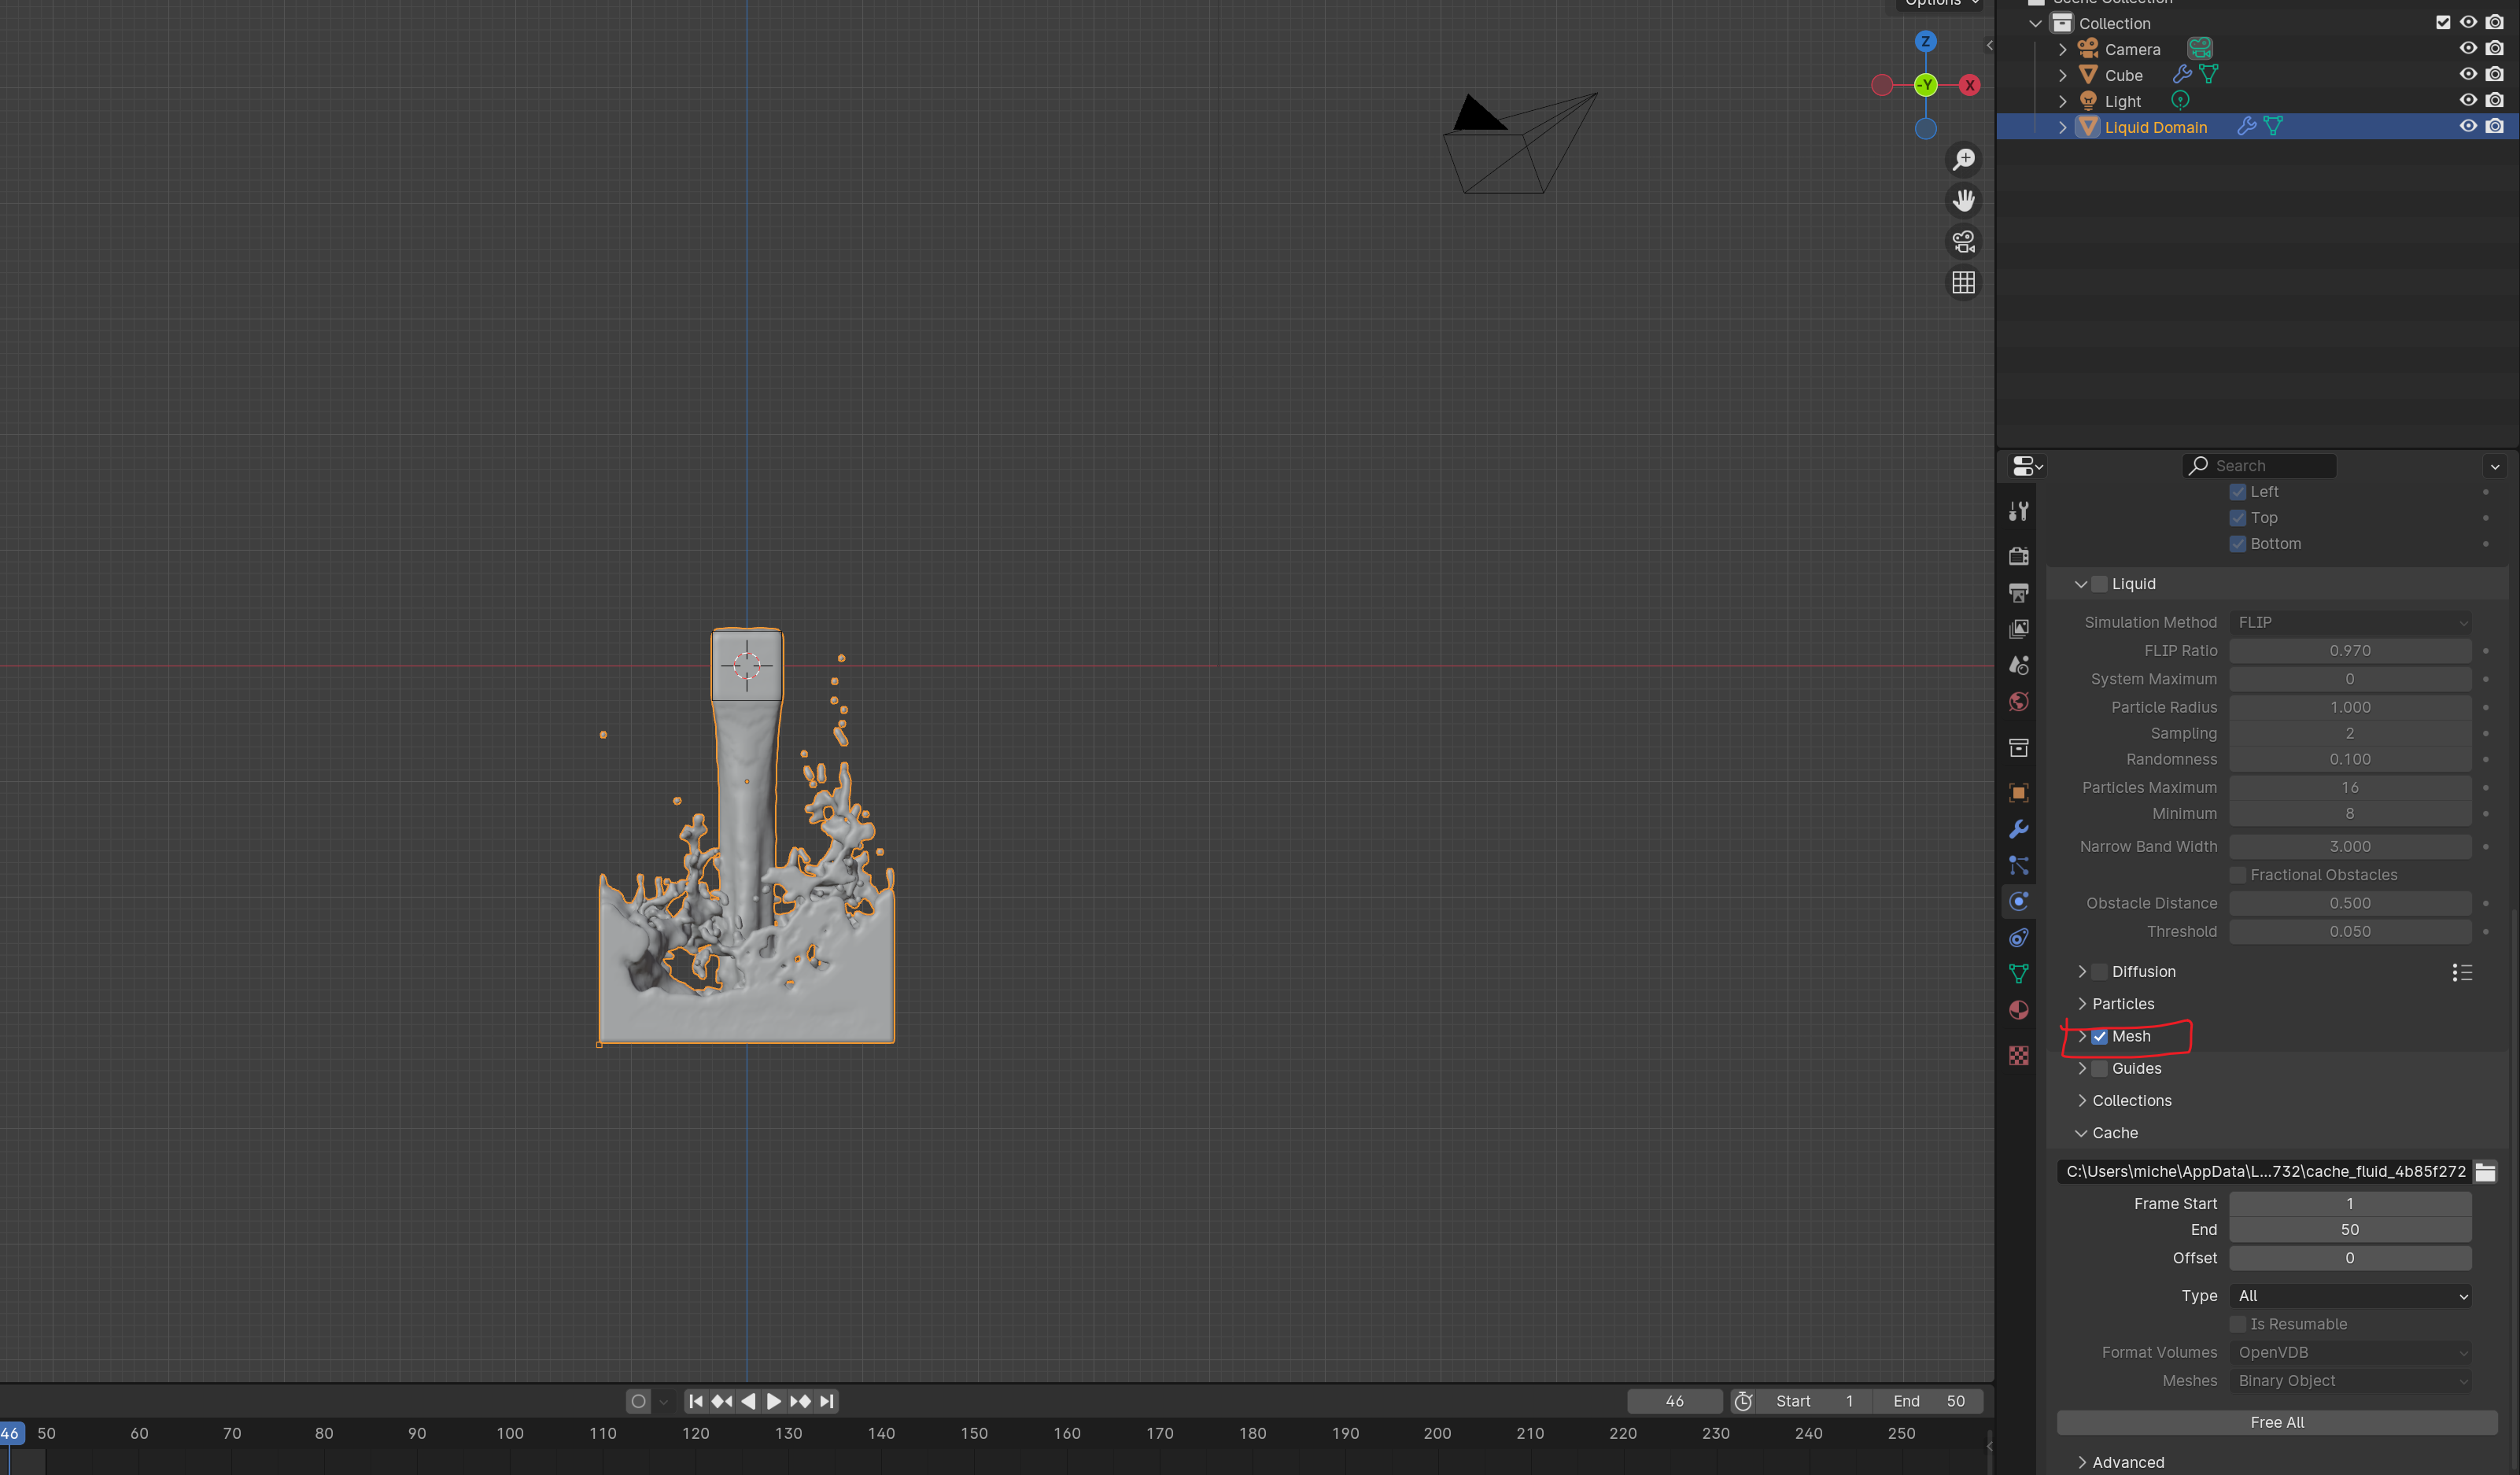Expand the Cube outliner item
Viewport: 2520px width, 1475px height.
point(2062,75)
